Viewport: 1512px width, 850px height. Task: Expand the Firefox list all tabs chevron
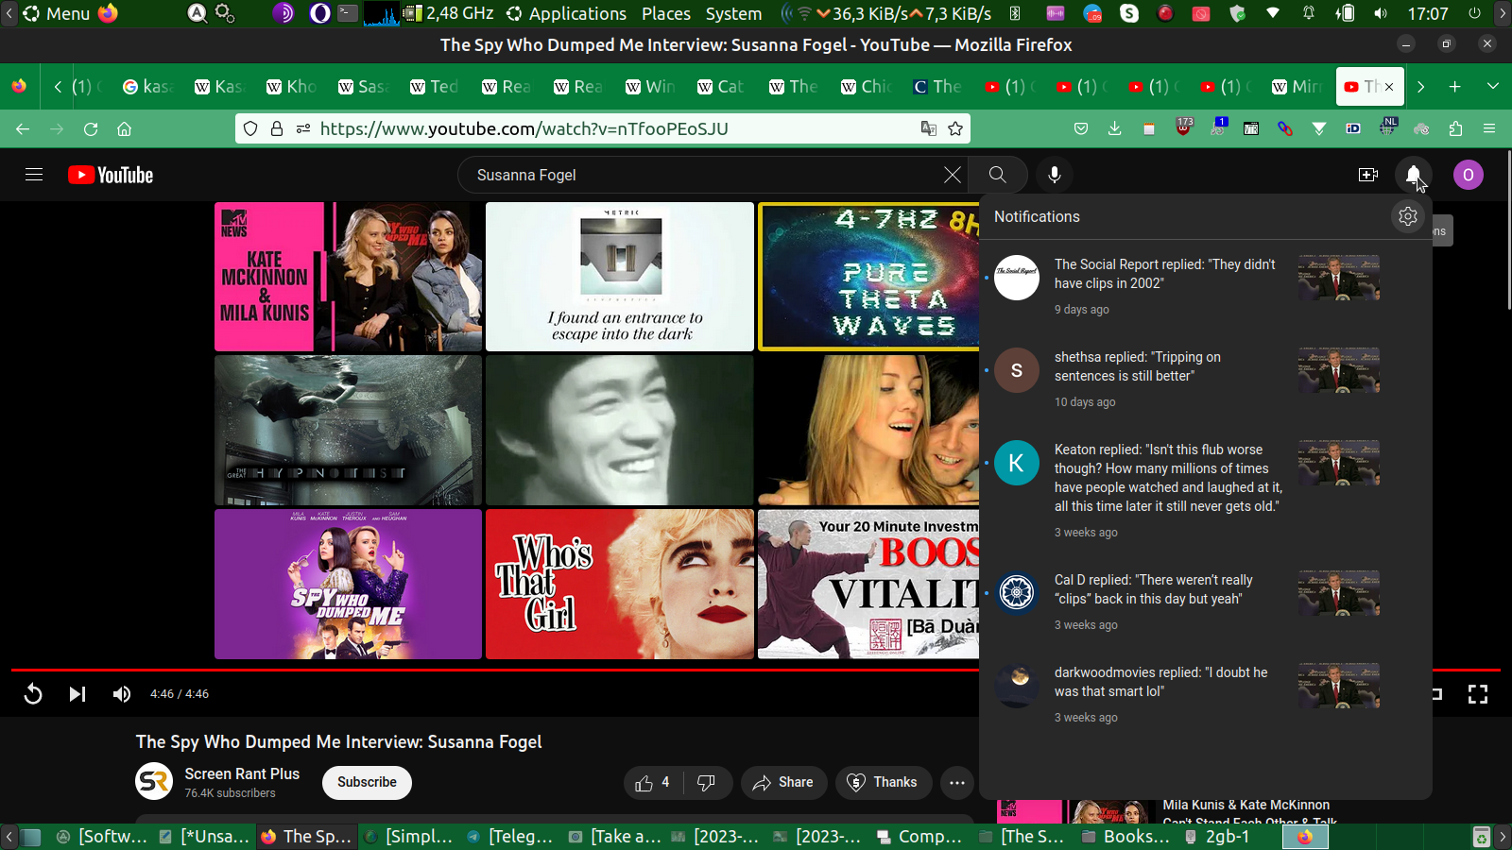coord(1493,86)
